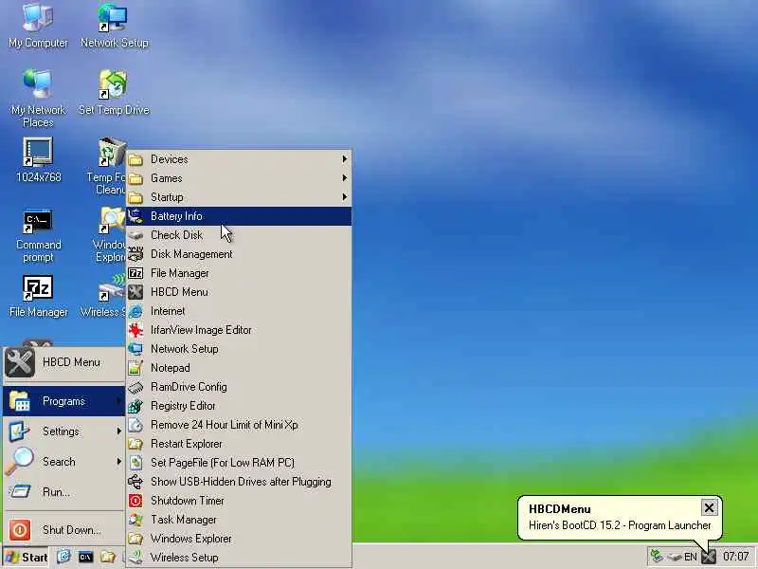Click Internet Explorer quick launch icon
This screenshot has height=569, width=758.
click(x=63, y=557)
